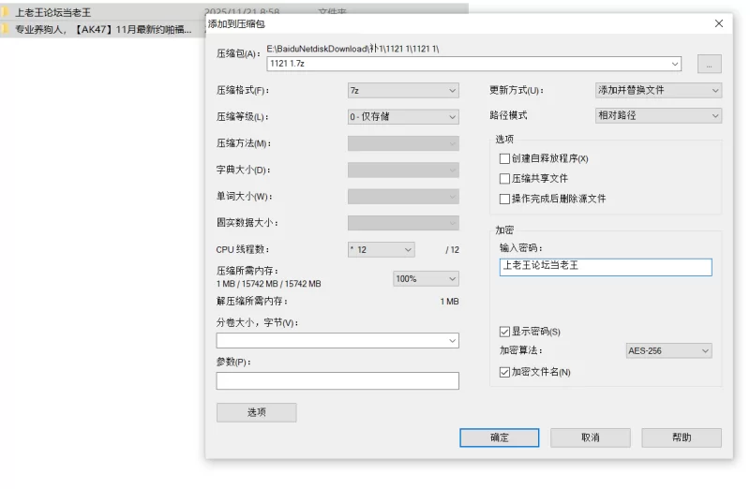The image size is (750, 489).
Task: Click into the 输入密码 password field
Action: coord(606,267)
